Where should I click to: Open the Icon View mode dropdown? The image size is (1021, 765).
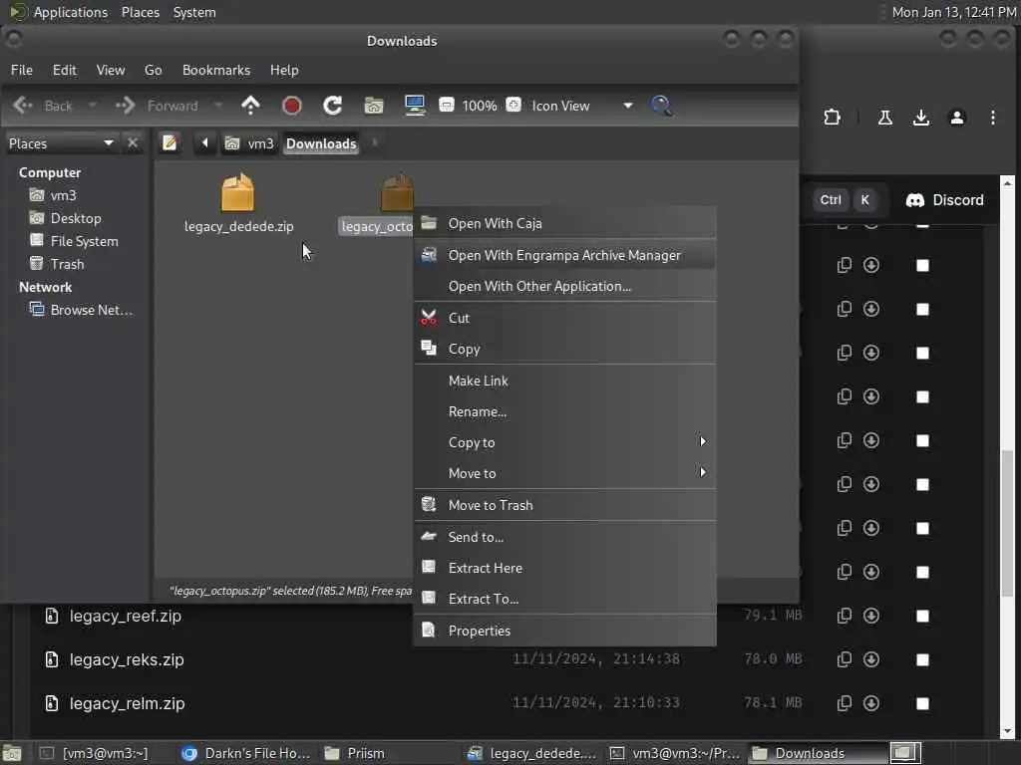point(580,106)
